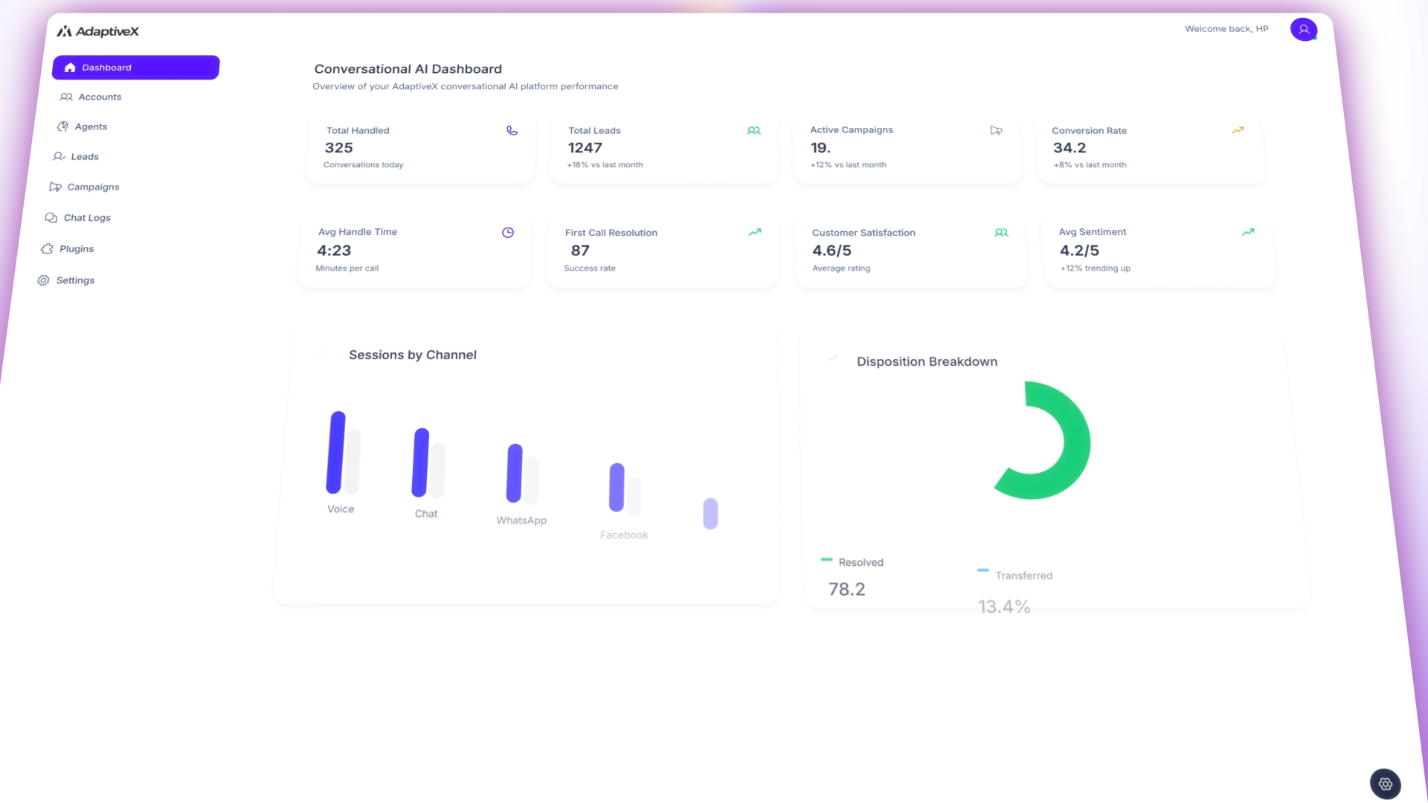The image size is (1428, 803).
Task: Click the AdaptiveX logo
Action: pos(97,31)
